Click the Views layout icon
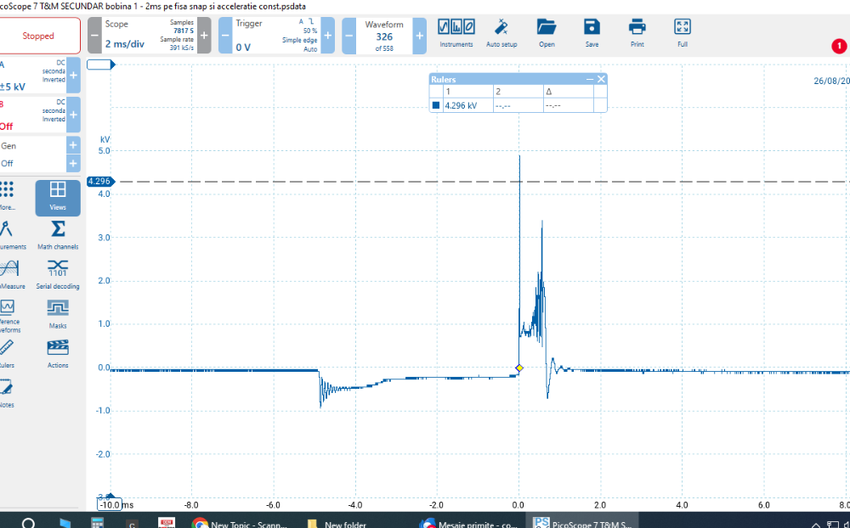The width and height of the screenshot is (850, 528). pos(58,197)
